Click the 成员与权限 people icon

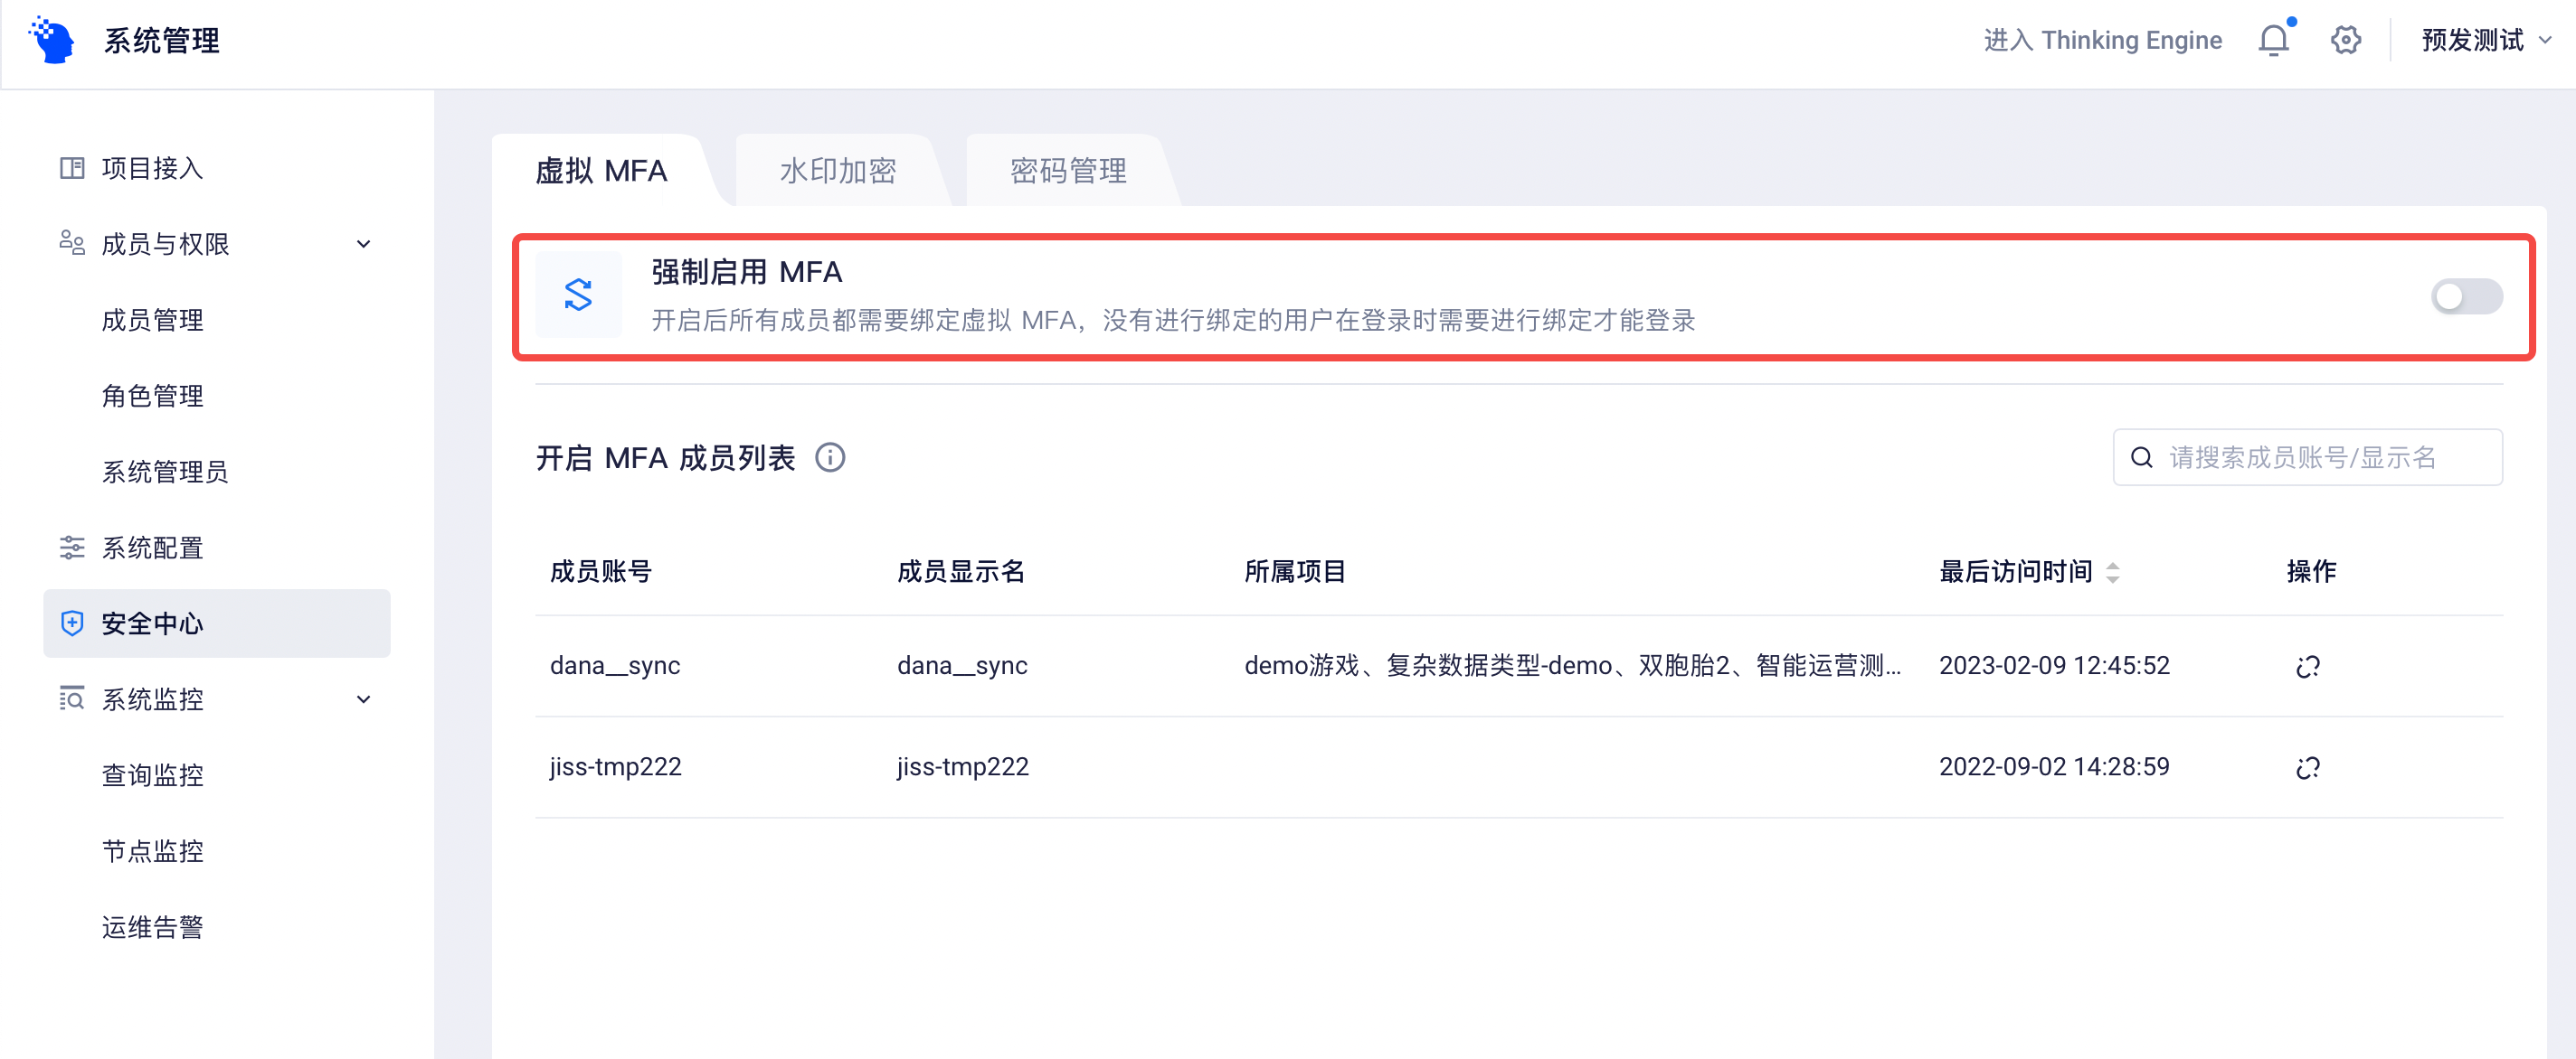pos(72,243)
